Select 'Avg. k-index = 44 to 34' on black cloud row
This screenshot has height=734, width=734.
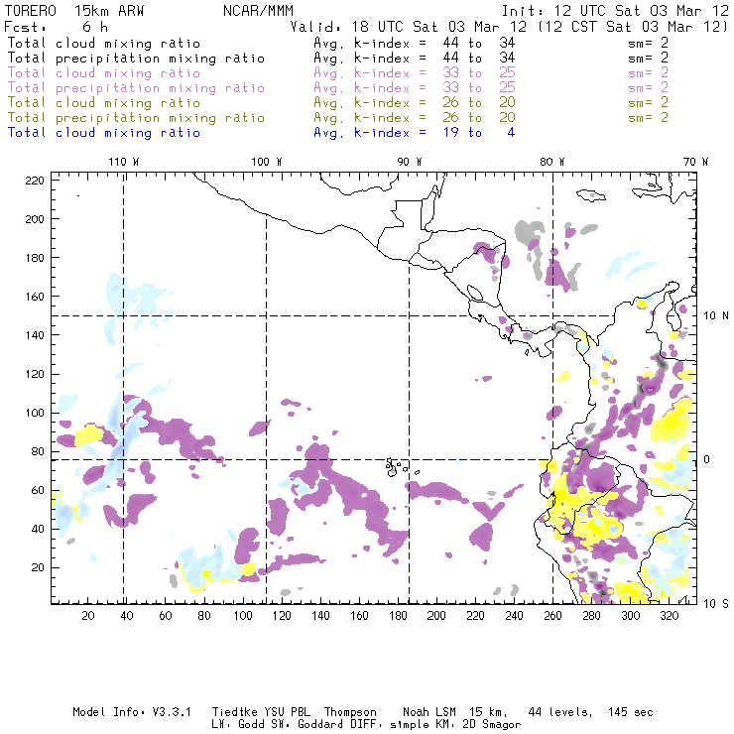click(415, 43)
